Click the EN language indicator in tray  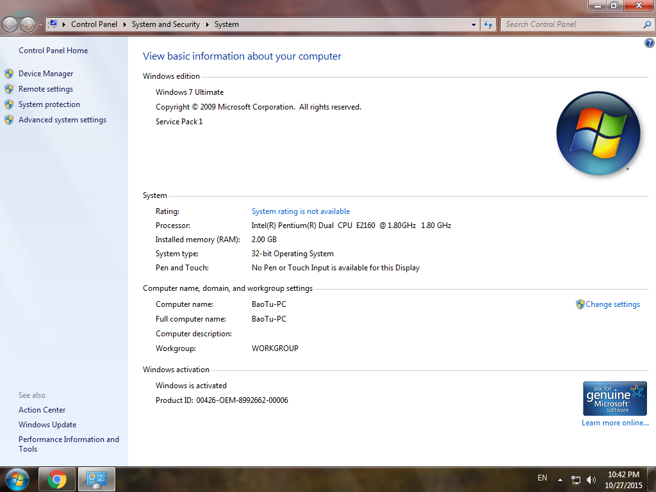point(542,478)
